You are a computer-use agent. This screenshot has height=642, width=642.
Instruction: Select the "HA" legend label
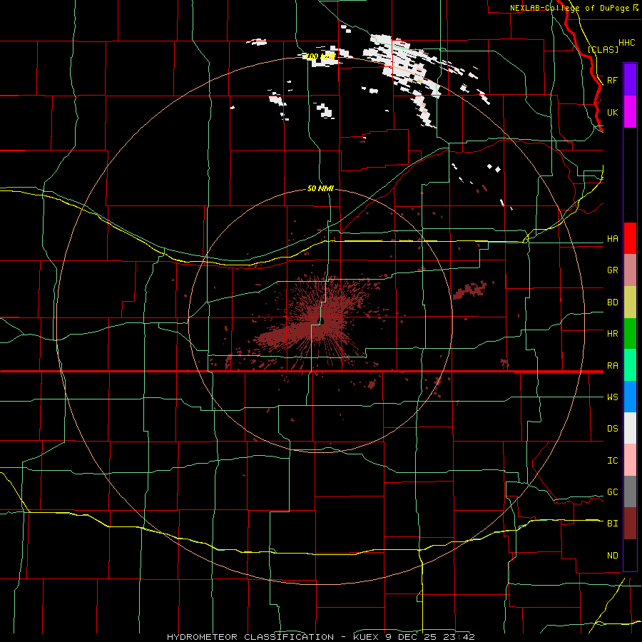point(613,239)
